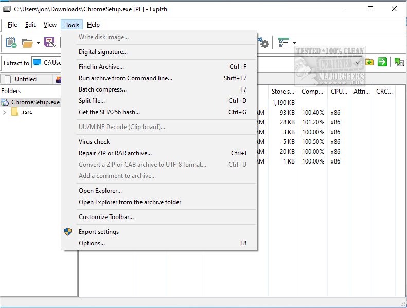Viewport: 407px width, 308px height.
Task: Click the 1 KB size cell
Action: (x=289, y=161)
